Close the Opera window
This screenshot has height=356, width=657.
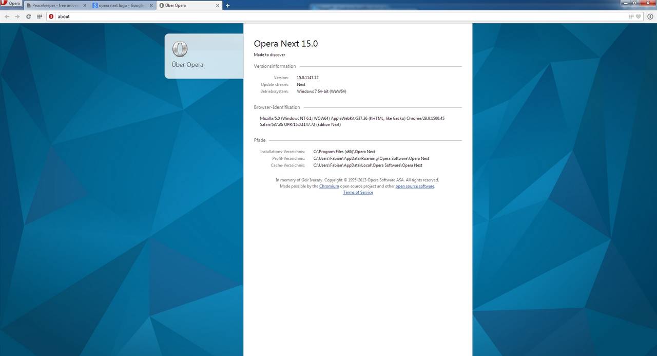click(648, 3)
